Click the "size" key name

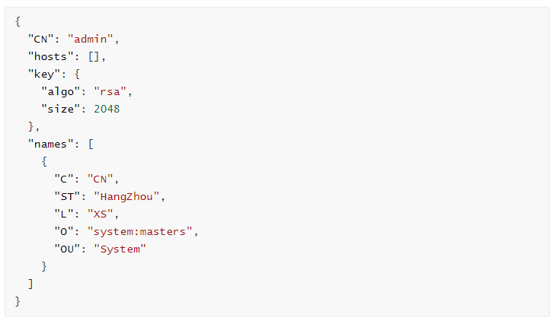[x=61, y=109]
